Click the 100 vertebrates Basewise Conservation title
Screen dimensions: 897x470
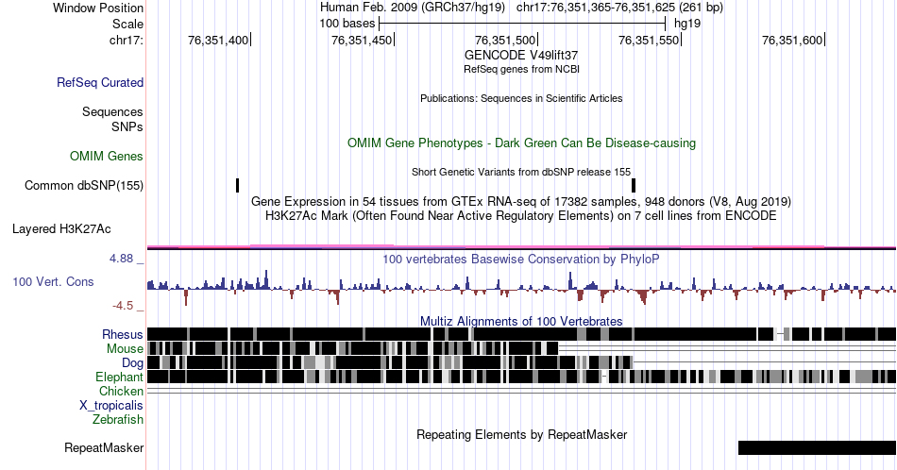(x=521, y=259)
